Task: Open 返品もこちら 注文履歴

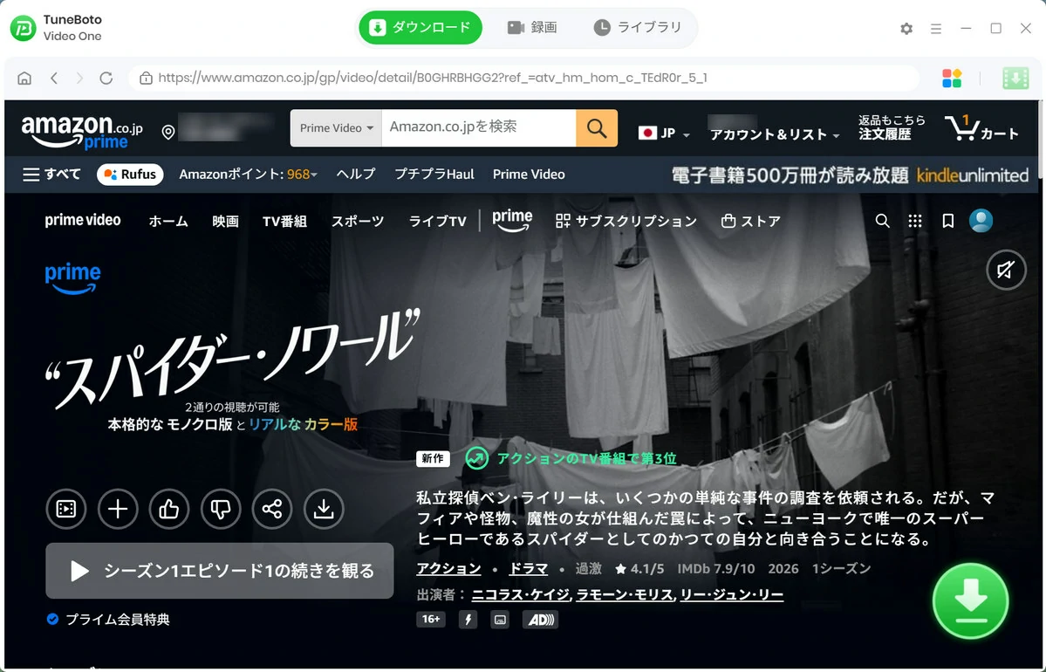Action: [x=892, y=127]
